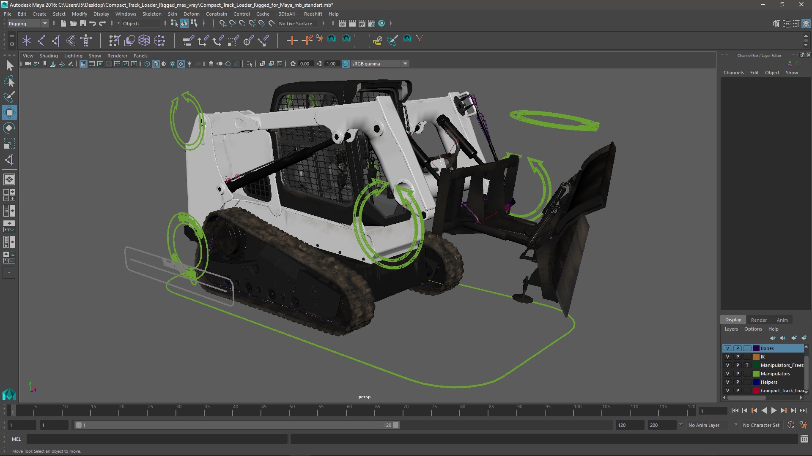Open the Layers menu in layer editor
The width and height of the screenshot is (812, 456).
[x=731, y=329]
